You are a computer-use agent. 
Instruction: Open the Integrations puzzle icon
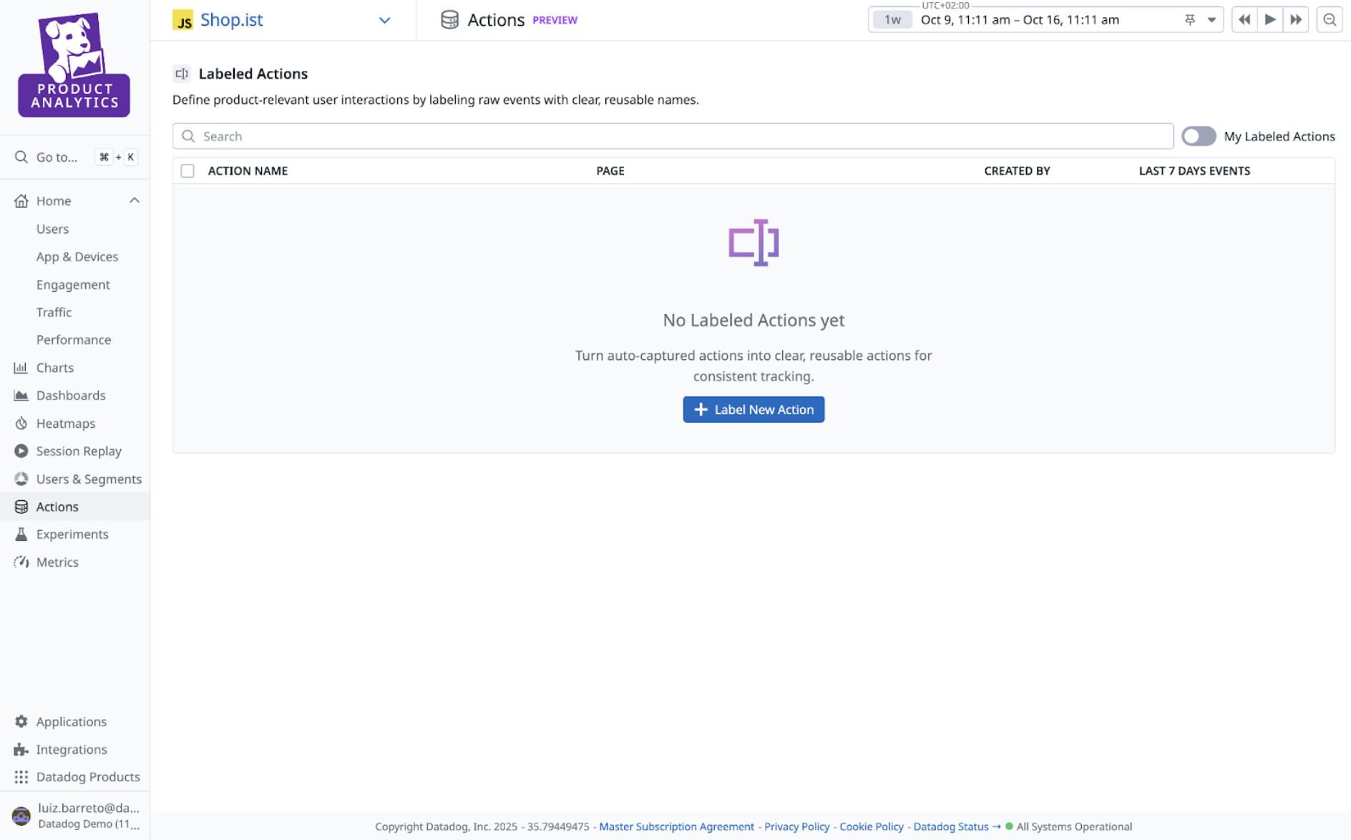(x=21, y=749)
